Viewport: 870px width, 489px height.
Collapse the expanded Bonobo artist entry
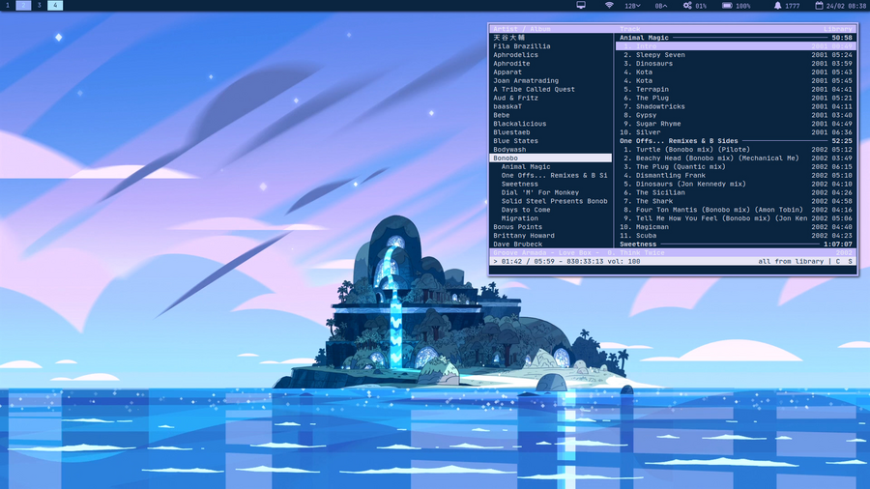coord(507,158)
